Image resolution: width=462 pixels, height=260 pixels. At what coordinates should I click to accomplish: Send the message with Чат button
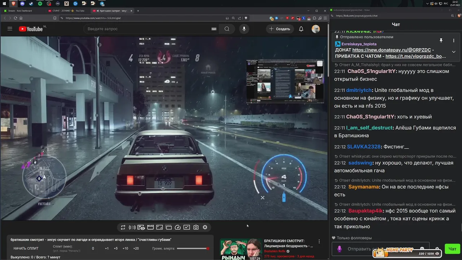click(x=452, y=249)
